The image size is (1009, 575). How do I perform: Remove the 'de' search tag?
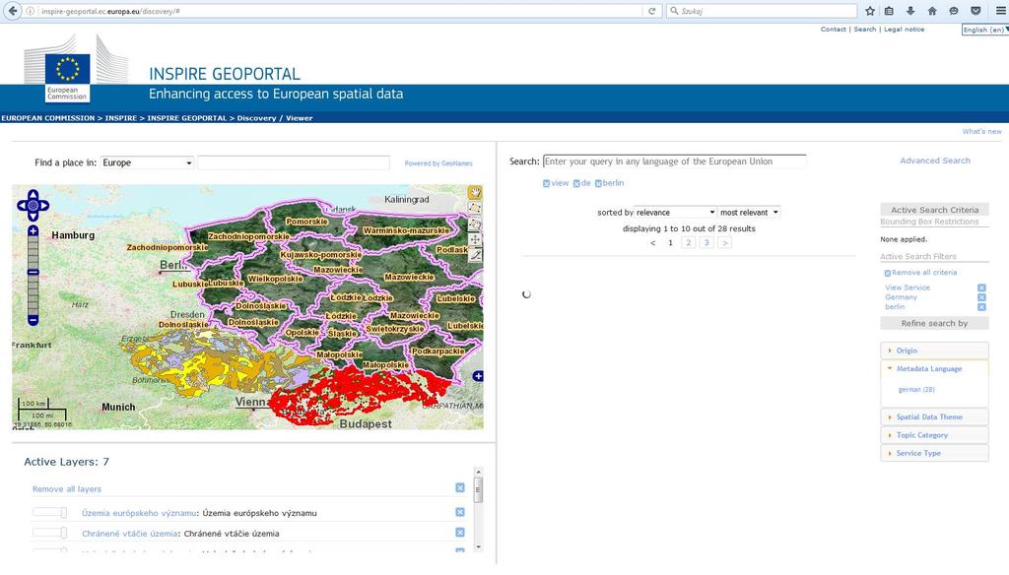pyautogui.click(x=576, y=183)
